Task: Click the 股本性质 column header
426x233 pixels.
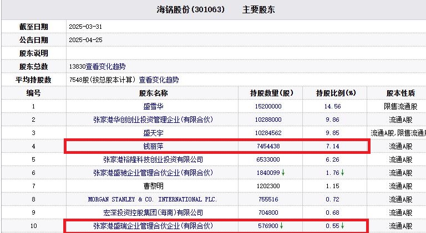Action: coord(400,93)
